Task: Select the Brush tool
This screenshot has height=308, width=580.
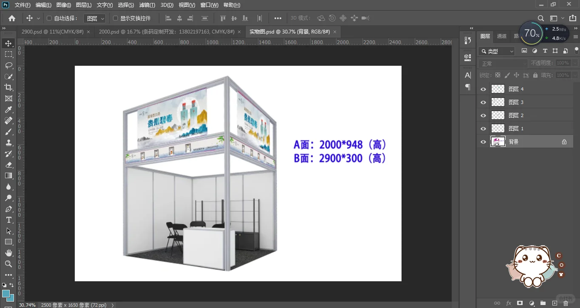Action: point(8,132)
